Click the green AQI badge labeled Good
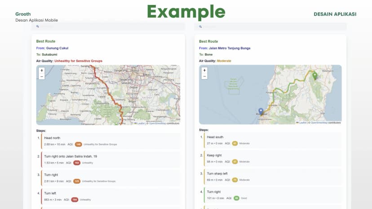The image size is (372, 209). pyautogui.click(x=236, y=198)
